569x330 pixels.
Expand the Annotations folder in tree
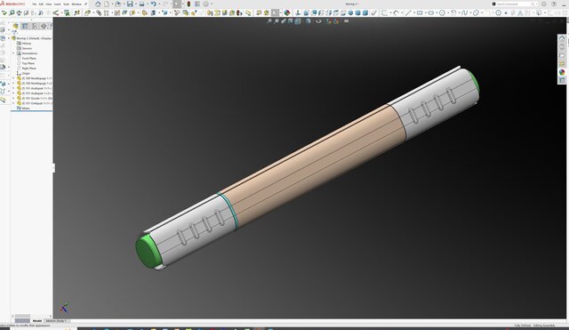pos(13,53)
